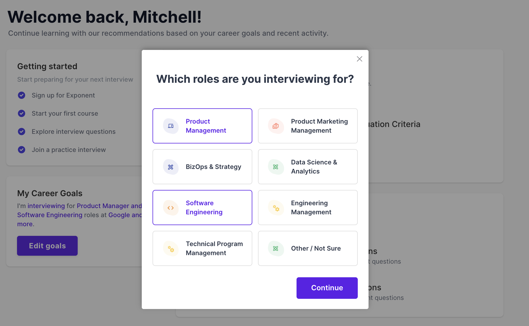Toggle the Sign up for Exponent checkmark
This screenshot has width=529, height=326.
point(22,95)
